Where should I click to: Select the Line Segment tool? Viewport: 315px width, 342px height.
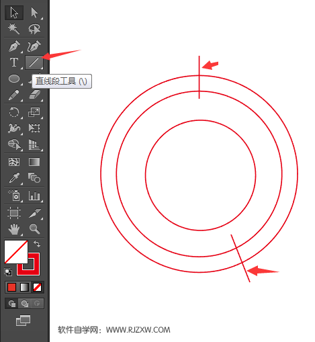34,62
